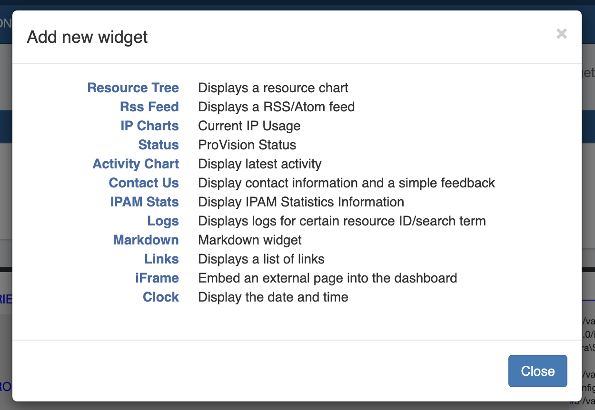Click the 'Add new widget' title text

click(87, 37)
